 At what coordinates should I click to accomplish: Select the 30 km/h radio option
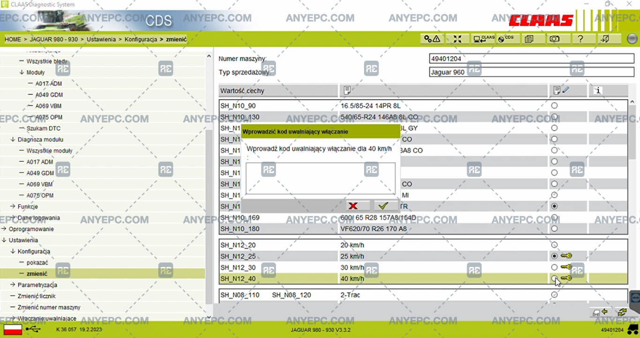(554, 267)
